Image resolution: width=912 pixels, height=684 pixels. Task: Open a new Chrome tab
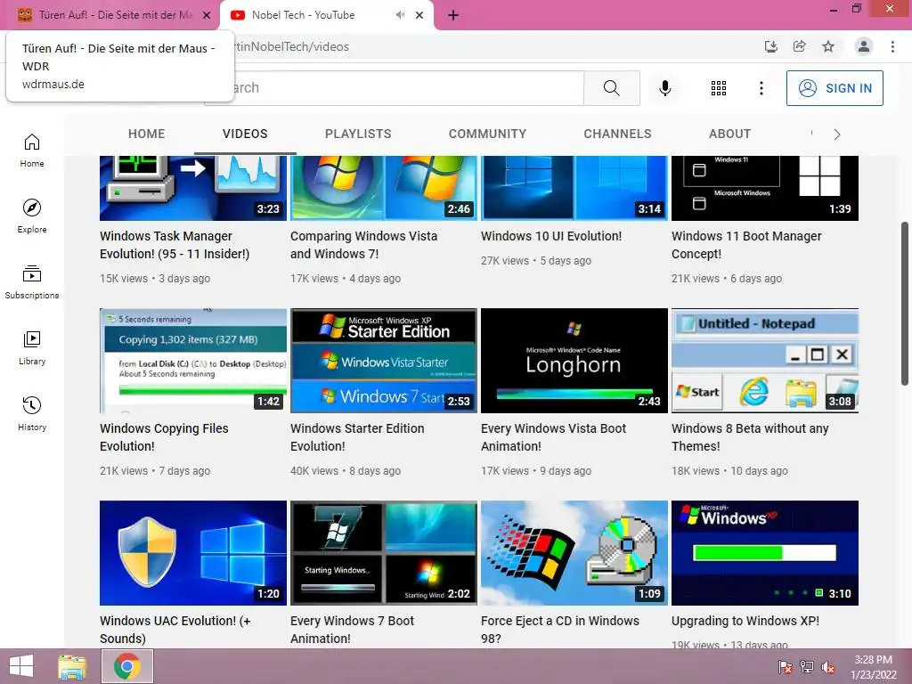[x=453, y=15]
